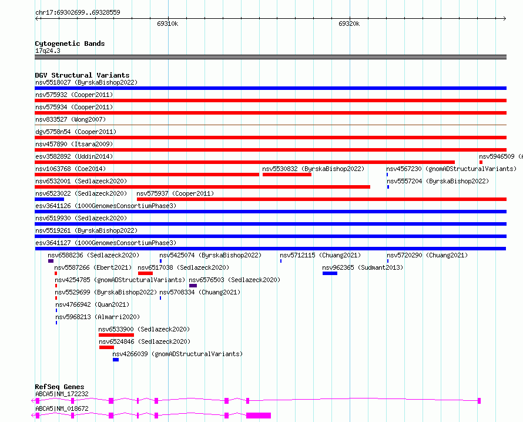Select the blue nsv5518027 variant bar
The height and width of the screenshot is (422, 523).
pyautogui.click(x=270, y=88)
